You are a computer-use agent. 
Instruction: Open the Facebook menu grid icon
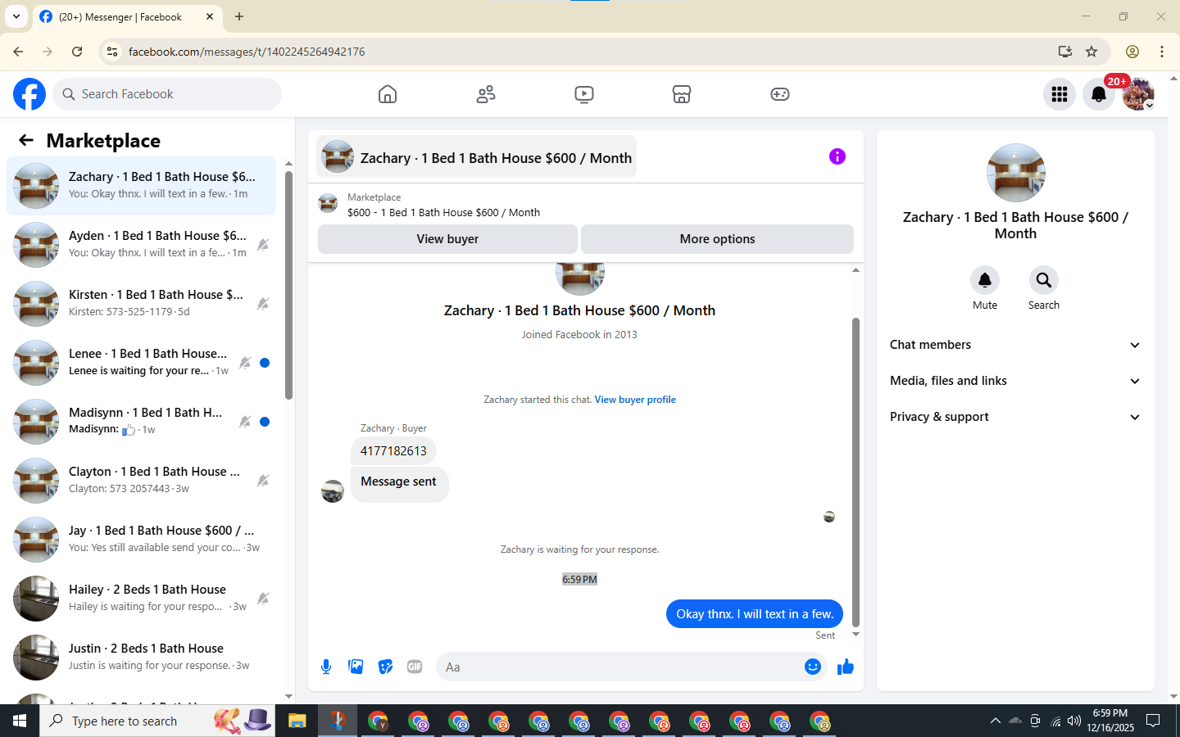tap(1060, 94)
